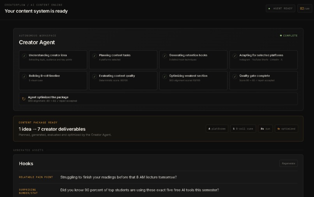Click the green dot beside COMPLETE status
Screen dimensions: 314x197
pos(281,35)
